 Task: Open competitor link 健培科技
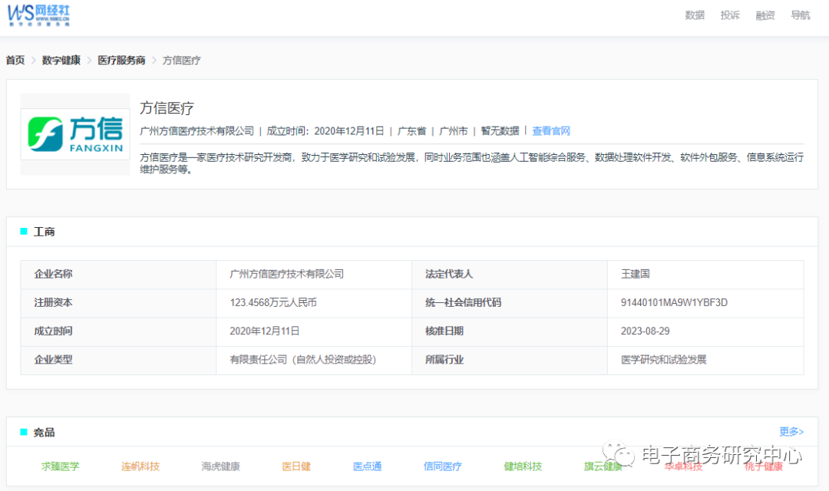(523, 466)
